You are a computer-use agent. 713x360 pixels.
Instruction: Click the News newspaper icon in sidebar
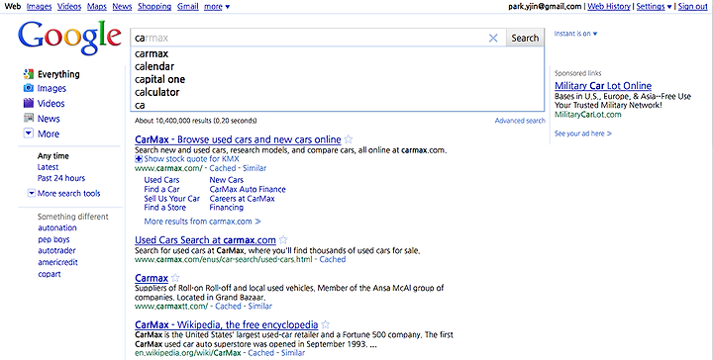point(29,118)
